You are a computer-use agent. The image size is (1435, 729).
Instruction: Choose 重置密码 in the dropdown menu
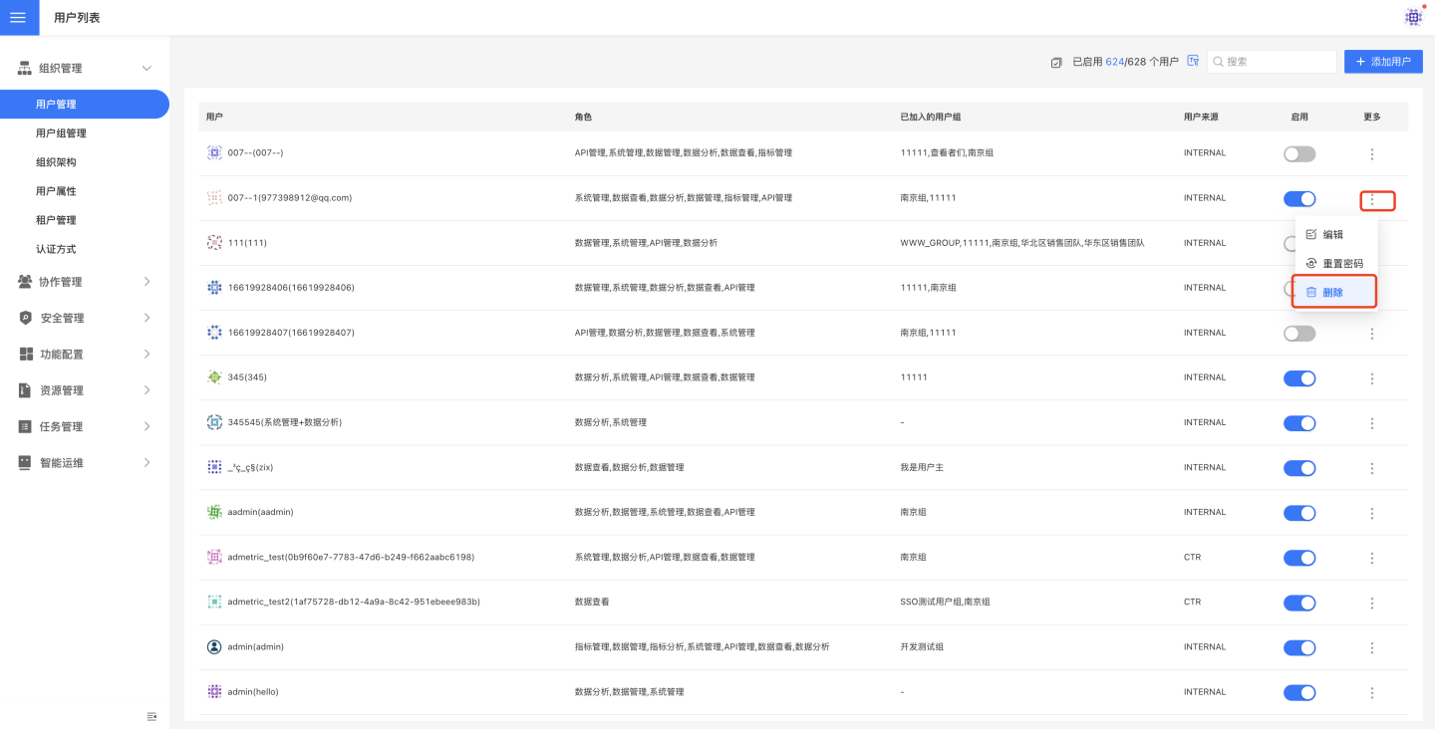(x=1341, y=264)
